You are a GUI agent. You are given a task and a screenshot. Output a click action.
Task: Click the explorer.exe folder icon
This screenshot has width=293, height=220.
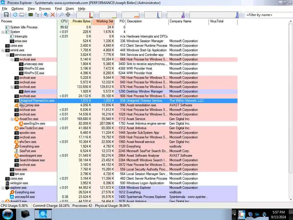tap(7, 188)
